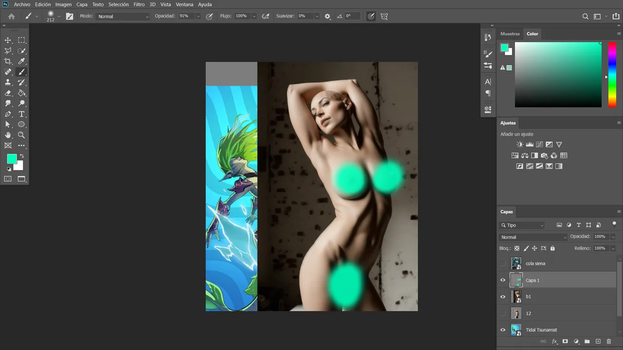Image resolution: width=623 pixels, height=350 pixels.
Task: Click the swap foreground and background colors icon
Action: 21,156
